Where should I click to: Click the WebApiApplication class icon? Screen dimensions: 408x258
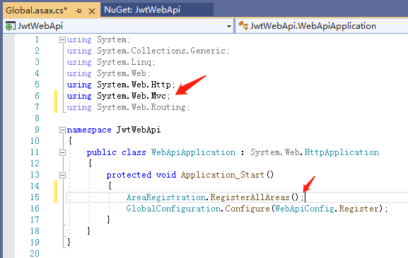pyautogui.click(x=243, y=25)
